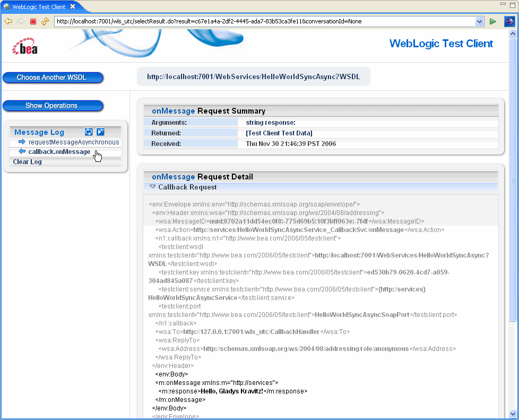Click the browser forward arrow icon
This screenshot has height=420, width=519.
pyautogui.click(x=21, y=22)
